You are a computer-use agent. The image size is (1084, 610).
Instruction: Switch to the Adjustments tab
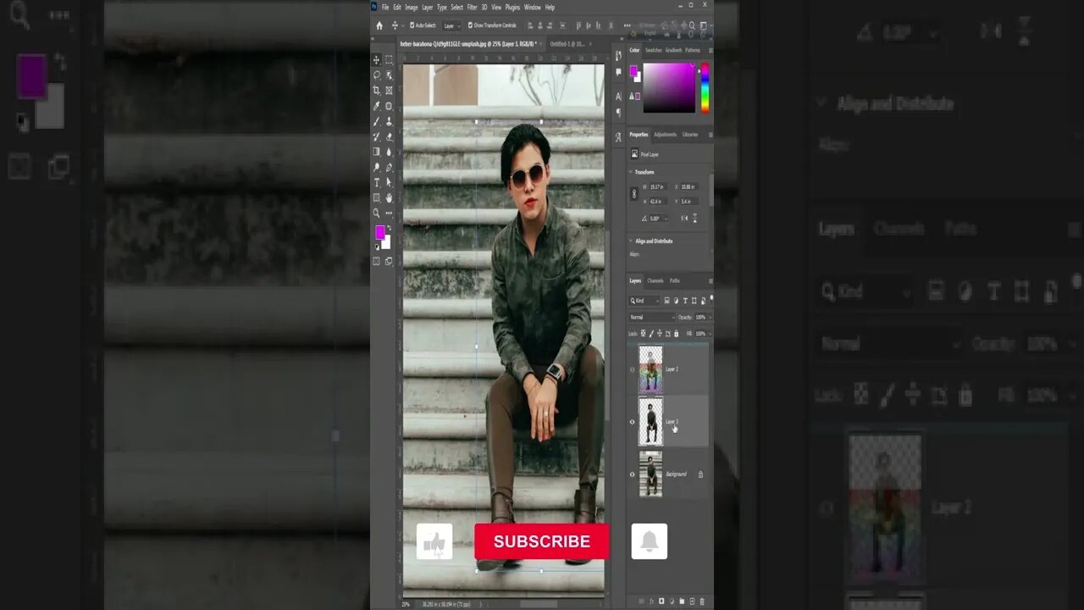point(665,134)
